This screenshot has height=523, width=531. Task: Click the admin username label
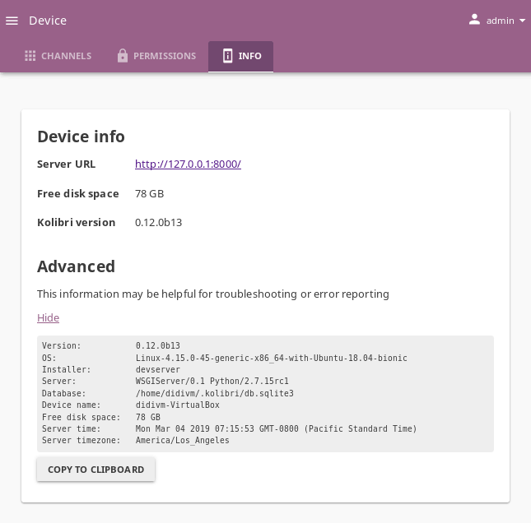point(501,21)
